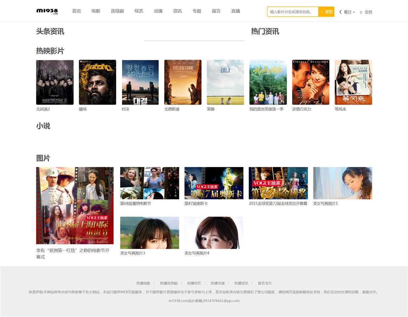Click the 我的盖世英雄第一季 title link
This screenshot has width=408, height=317.
(x=266, y=109)
